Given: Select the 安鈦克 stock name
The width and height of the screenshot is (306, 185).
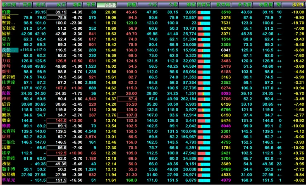Looking at the screenshot, I should (8, 28).
